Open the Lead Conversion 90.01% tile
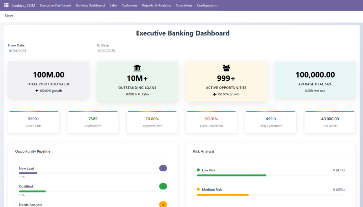This screenshot has height=207, width=363. coord(211,122)
